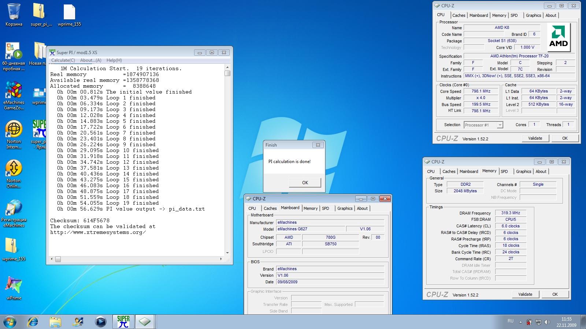Select CPU tab in mainboard CPU-Z window

tap(252, 208)
